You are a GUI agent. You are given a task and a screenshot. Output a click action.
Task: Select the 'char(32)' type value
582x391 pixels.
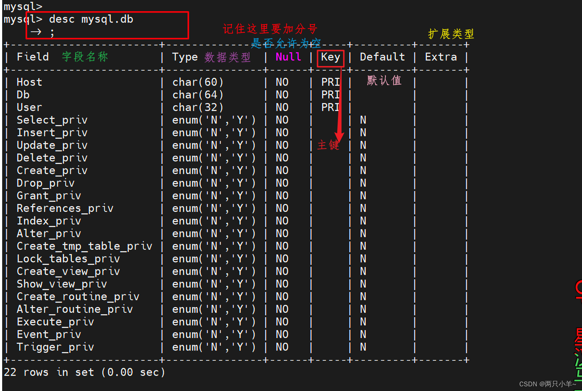198,107
